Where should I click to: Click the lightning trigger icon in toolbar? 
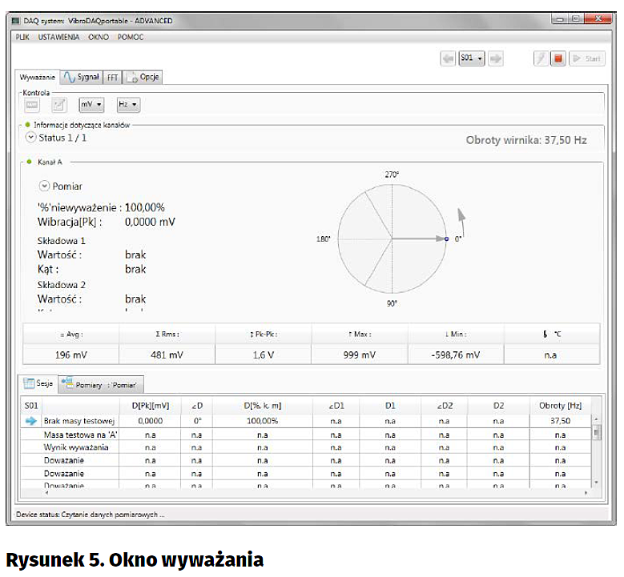pyautogui.click(x=541, y=58)
